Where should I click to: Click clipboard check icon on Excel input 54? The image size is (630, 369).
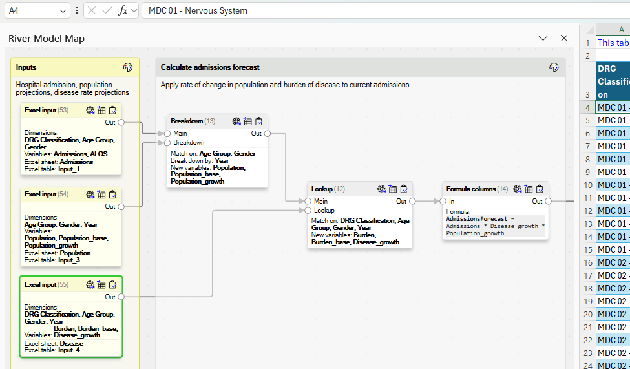pos(112,195)
